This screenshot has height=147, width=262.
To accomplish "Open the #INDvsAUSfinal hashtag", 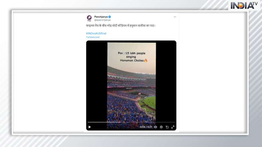I will [96, 33].
